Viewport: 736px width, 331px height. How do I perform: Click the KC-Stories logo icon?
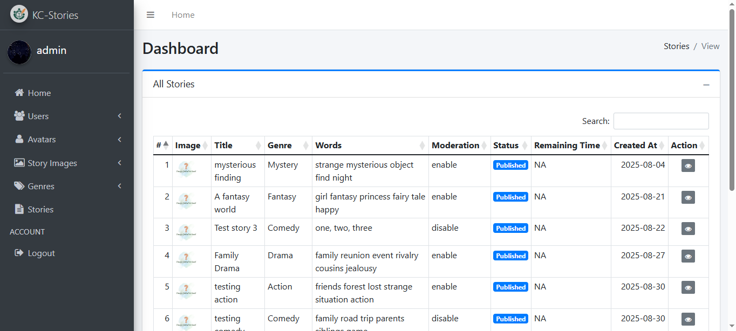(19, 15)
